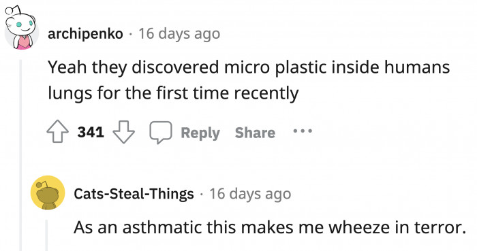
Task: Share archipenko's comment
Action: click(255, 133)
